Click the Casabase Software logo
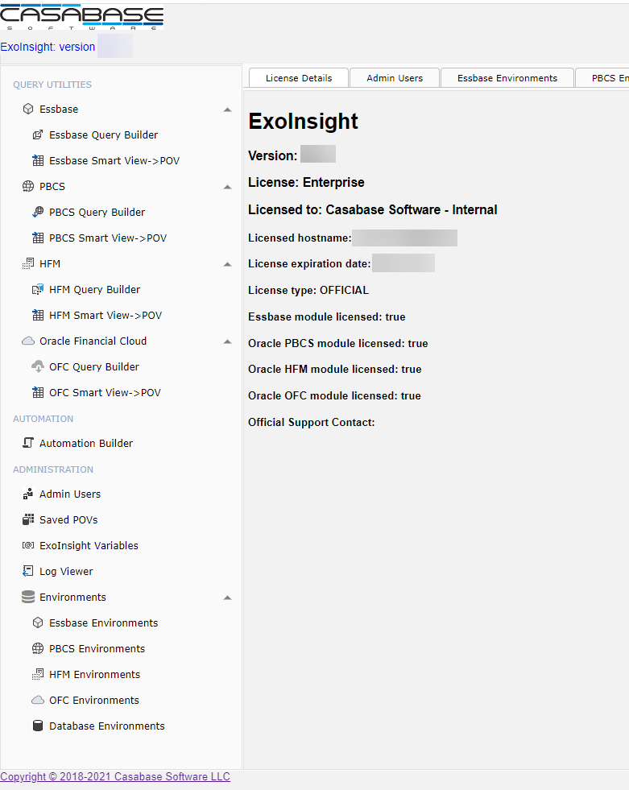Image resolution: width=629 pixels, height=790 pixels. pos(81,17)
